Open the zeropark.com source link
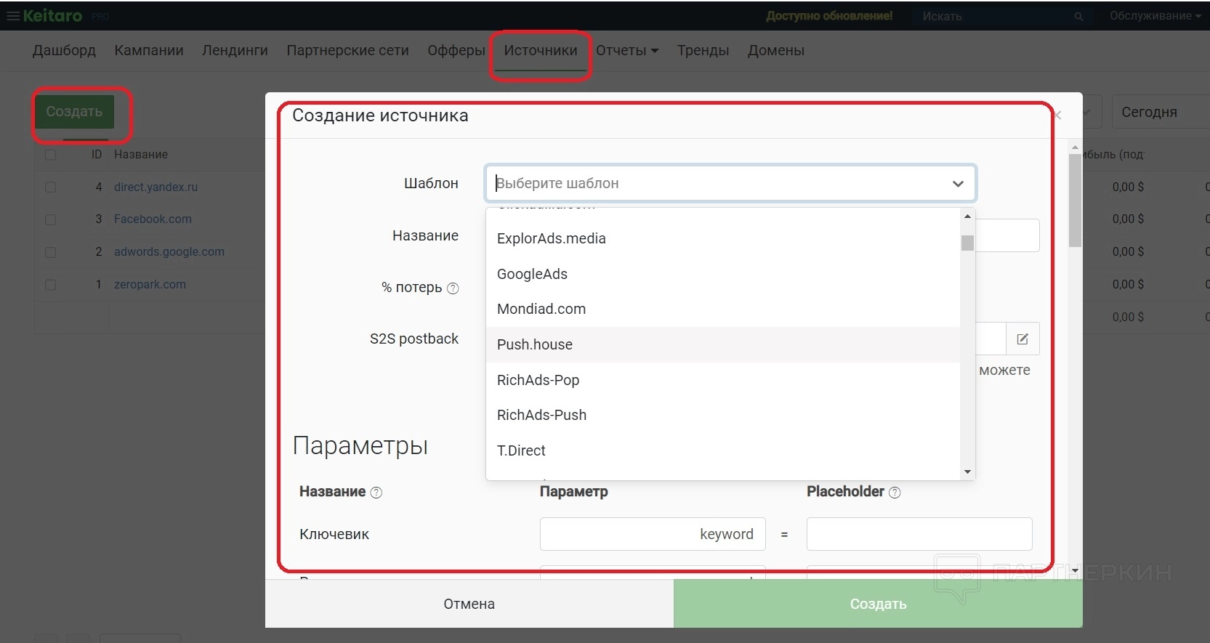Image resolution: width=1210 pixels, height=643 pixels. [150, 285]
